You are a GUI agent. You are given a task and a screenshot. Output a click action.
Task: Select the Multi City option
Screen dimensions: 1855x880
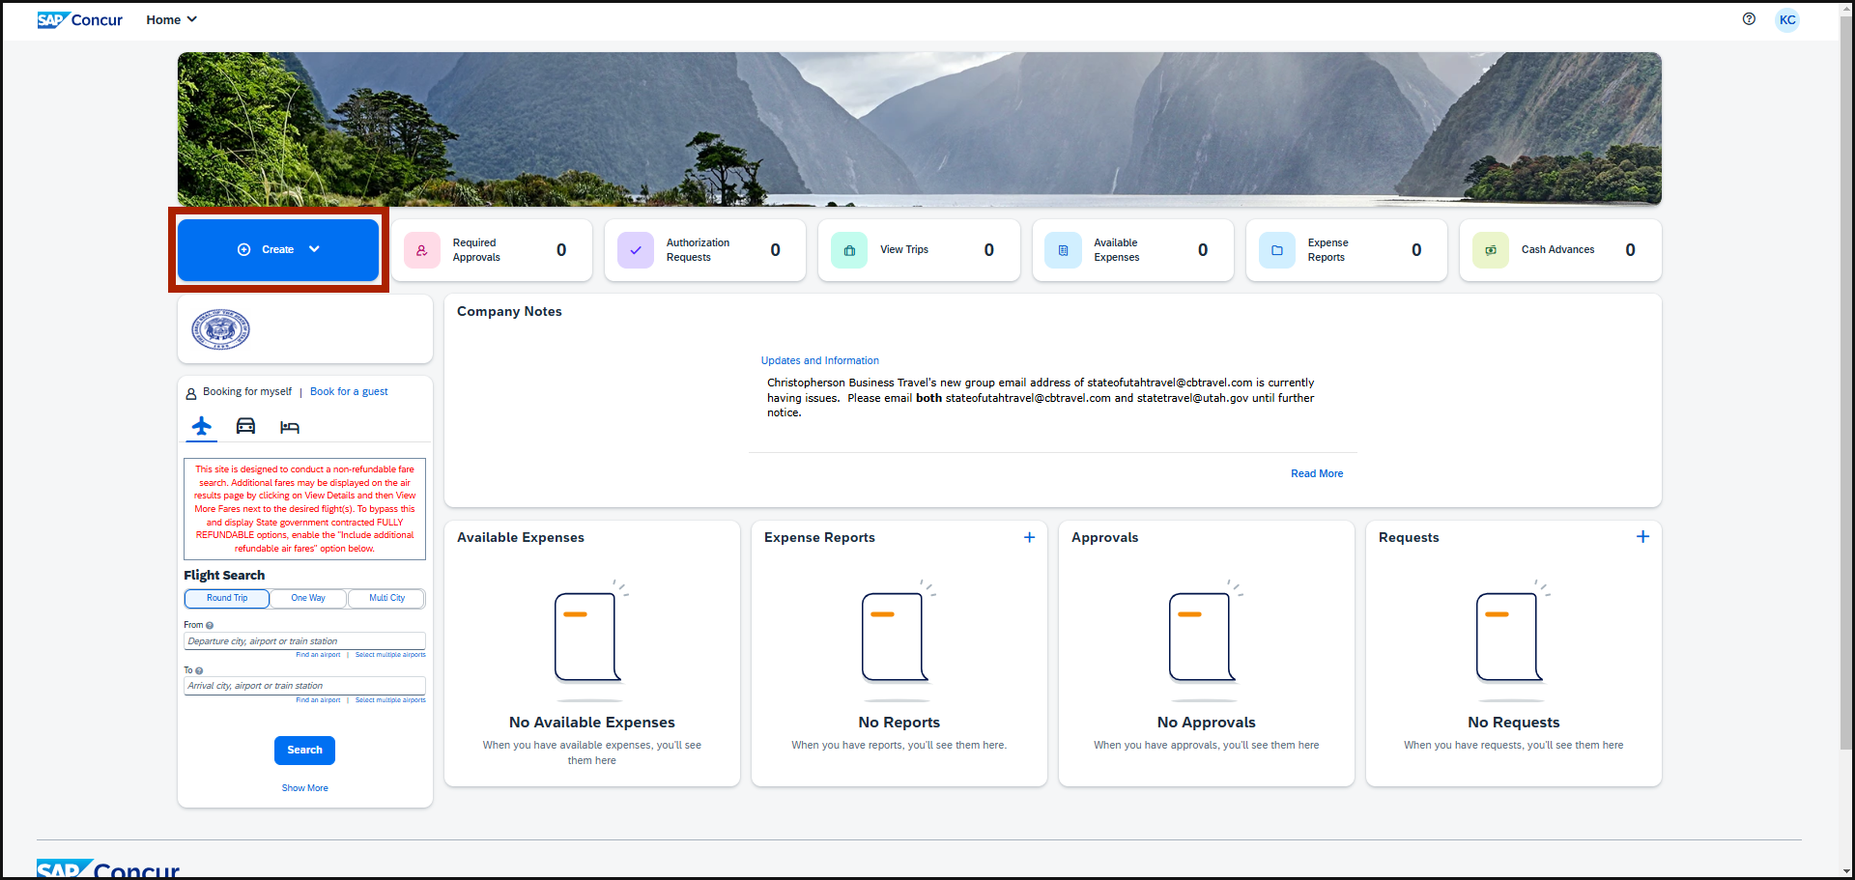point(386,598)
